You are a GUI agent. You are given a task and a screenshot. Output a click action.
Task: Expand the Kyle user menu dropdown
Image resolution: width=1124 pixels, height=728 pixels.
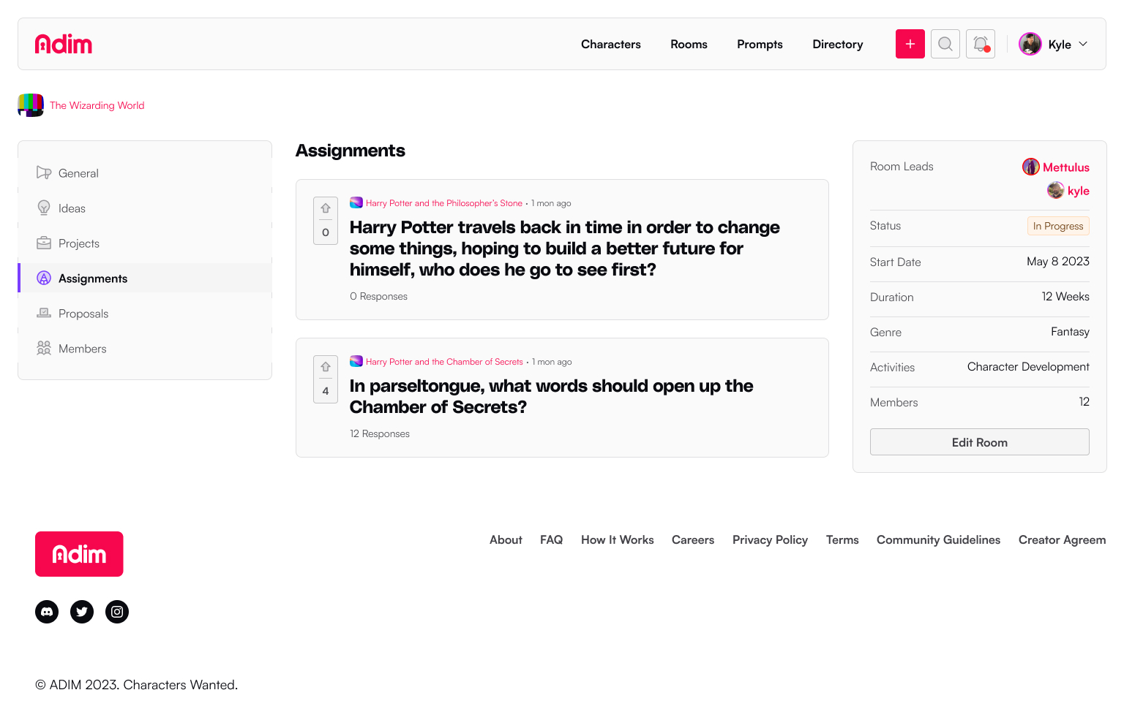[x=1054, y=44]
